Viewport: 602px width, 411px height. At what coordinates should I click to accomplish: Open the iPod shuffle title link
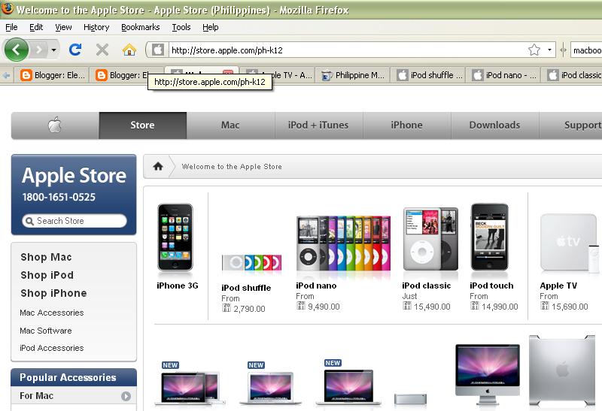(x=246, y=288)
